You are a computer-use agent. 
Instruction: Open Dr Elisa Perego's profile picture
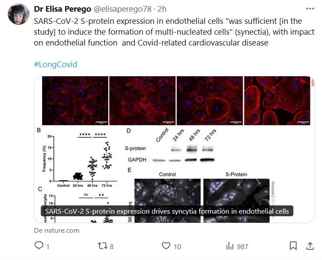point(17,16)
